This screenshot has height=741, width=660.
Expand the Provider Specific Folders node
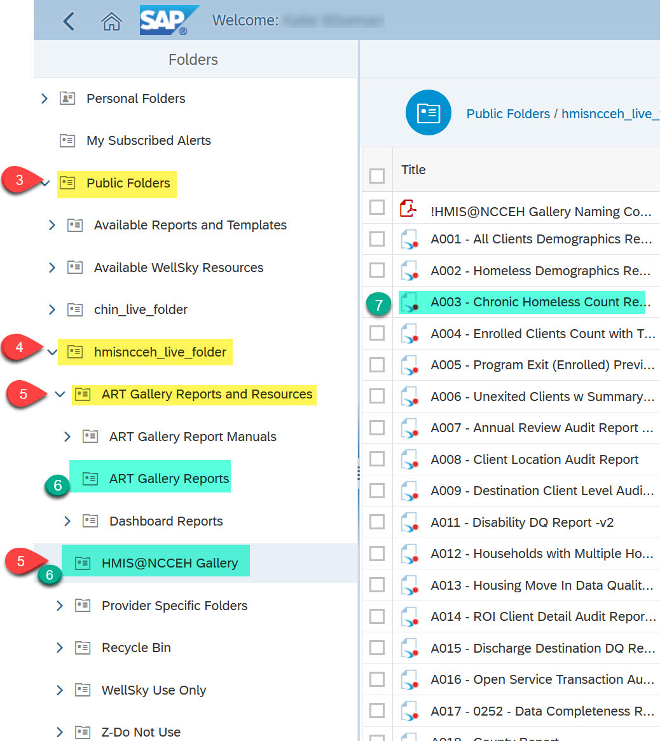tap(60, 606)
